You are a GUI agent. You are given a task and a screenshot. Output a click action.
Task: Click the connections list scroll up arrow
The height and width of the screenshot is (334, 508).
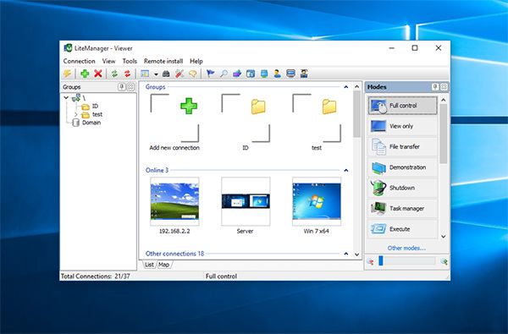coord(356,86)
